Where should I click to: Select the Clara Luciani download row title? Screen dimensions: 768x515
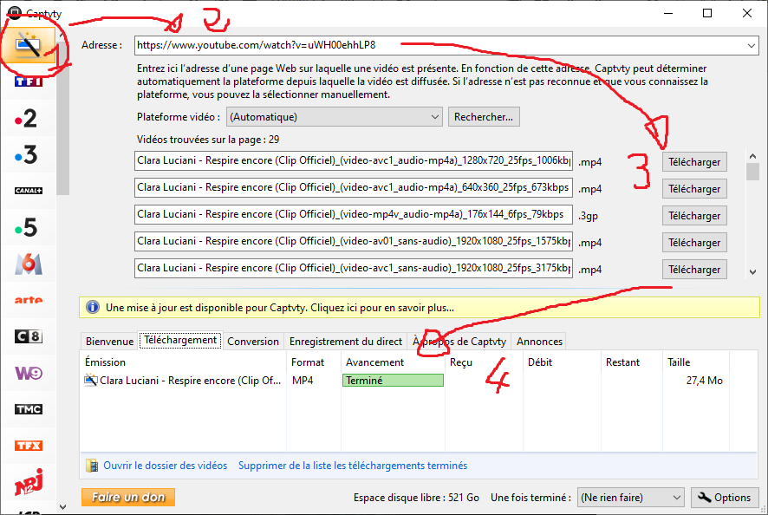point(190,381)
